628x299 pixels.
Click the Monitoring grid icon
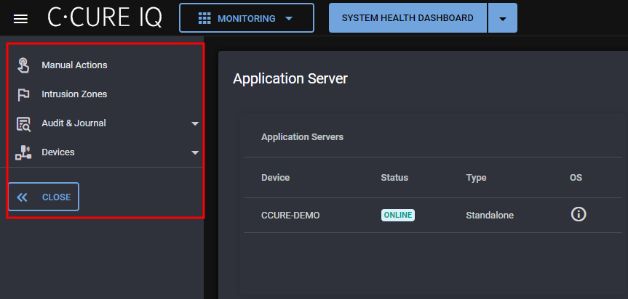coord(204,18)
